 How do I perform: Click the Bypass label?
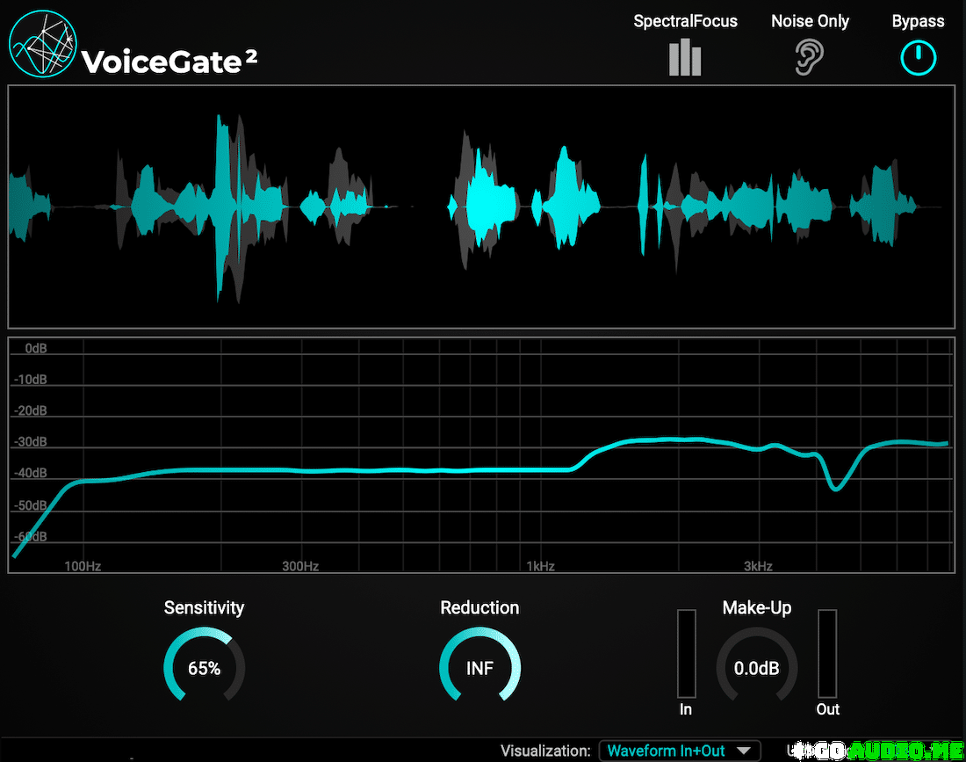tap(918, 21)
